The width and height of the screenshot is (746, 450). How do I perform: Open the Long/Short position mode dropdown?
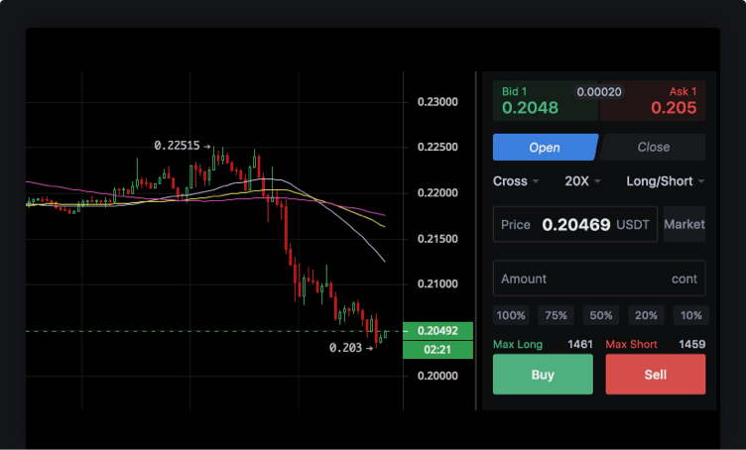pos(665,181)
